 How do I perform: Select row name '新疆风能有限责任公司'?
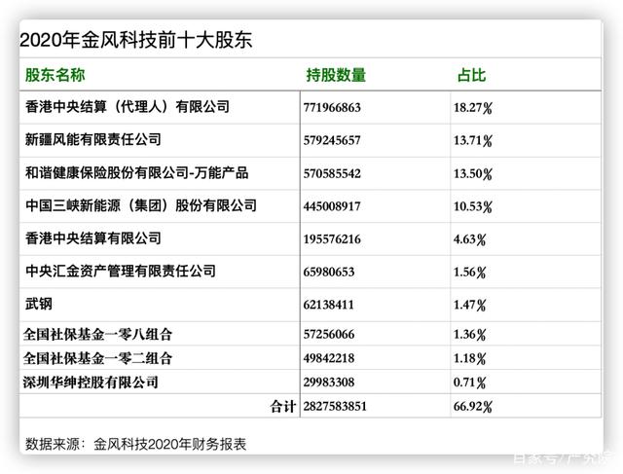point(93,139)
